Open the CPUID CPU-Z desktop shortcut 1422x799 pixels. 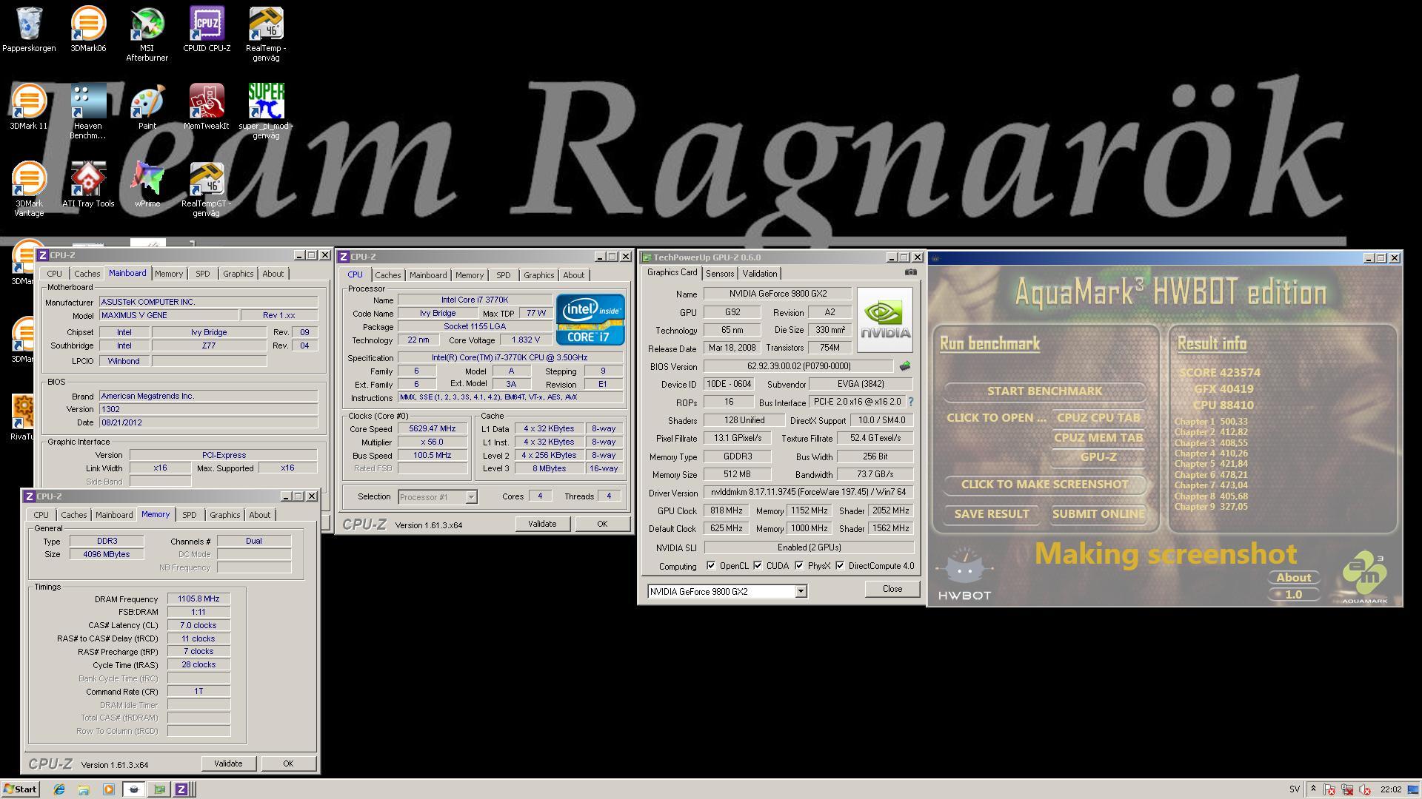point(207,30)
